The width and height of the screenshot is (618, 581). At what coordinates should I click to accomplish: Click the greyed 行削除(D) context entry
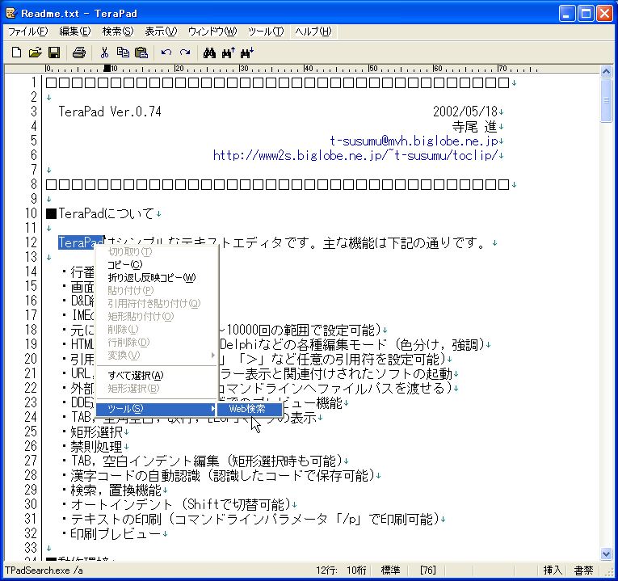point(157,342)
